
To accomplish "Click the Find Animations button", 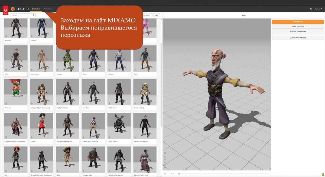I will [298, 38].
